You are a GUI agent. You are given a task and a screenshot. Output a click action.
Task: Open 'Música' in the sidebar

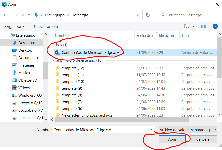(x=24, y=73)
